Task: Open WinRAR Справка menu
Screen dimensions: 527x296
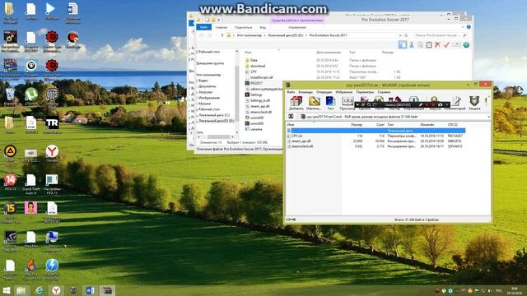Action: point(384,91)
